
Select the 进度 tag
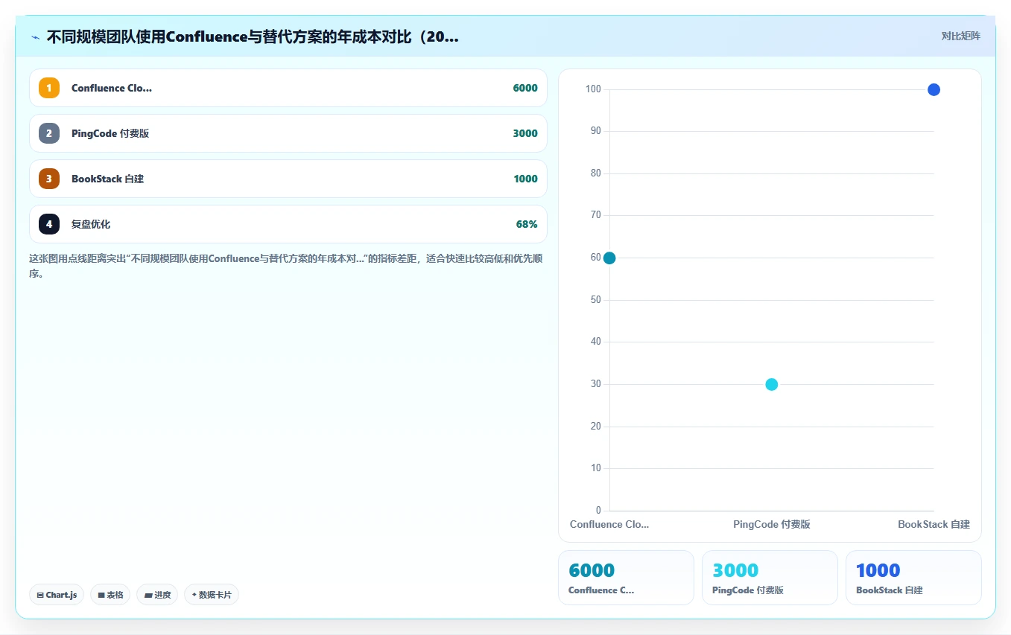(x=157, y=595)
